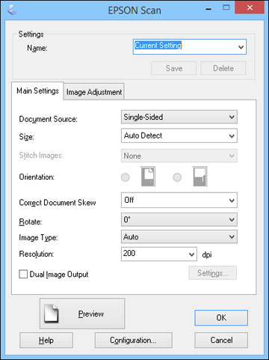
Task: Click the Correct Document Skew label
Action: (x=58, y=203)
